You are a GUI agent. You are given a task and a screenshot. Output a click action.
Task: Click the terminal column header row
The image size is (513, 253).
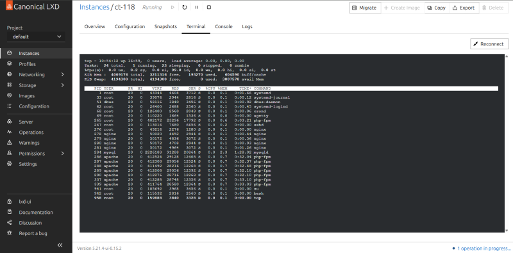(x=291, y=88)
